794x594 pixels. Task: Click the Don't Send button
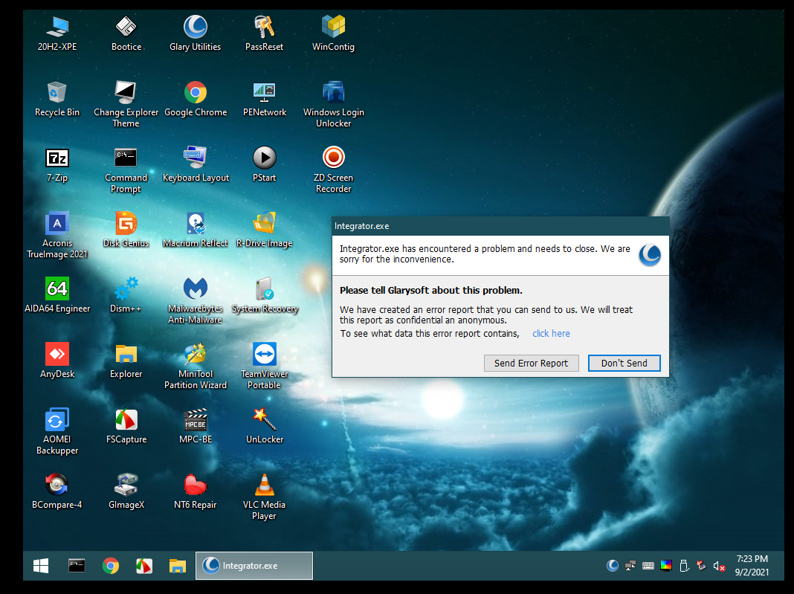pos(624,363)
